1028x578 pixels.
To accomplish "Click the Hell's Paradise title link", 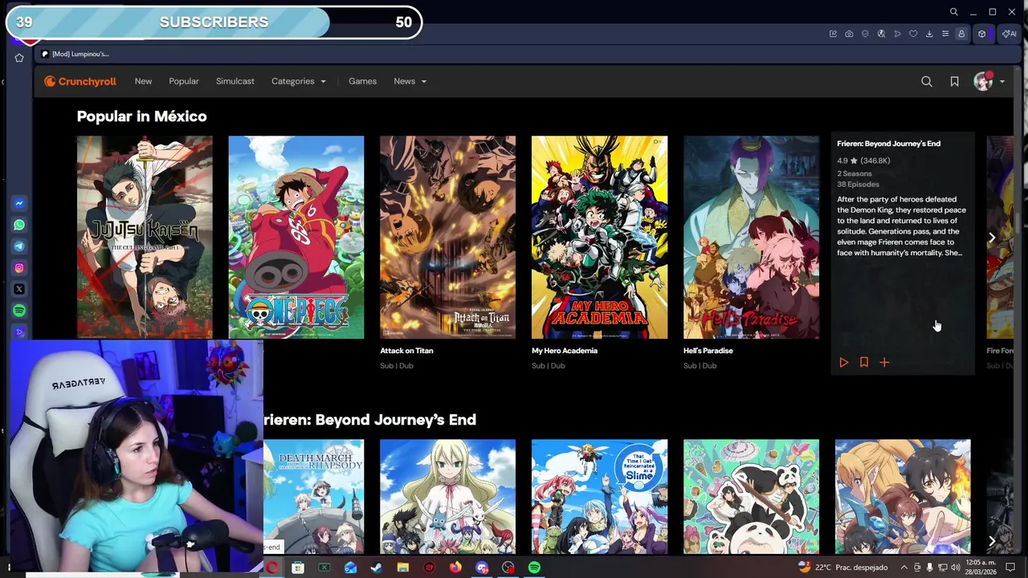I will (x=708, y=351).
